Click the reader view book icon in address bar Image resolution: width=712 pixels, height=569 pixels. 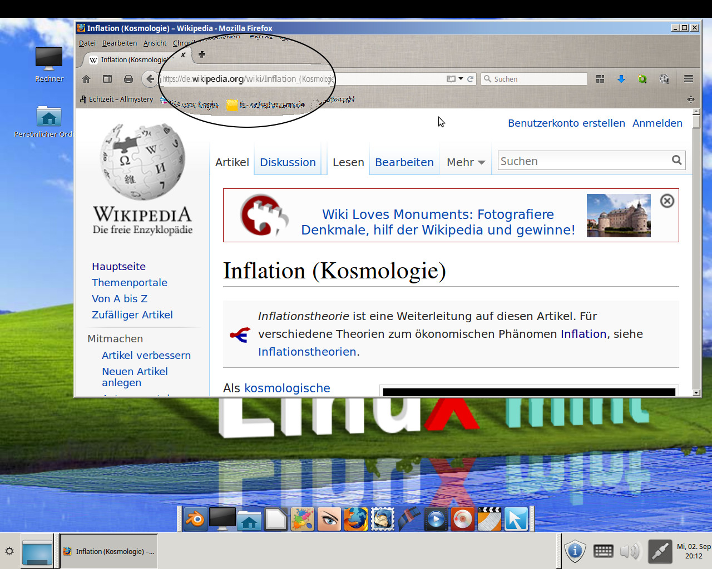[451, 79]
